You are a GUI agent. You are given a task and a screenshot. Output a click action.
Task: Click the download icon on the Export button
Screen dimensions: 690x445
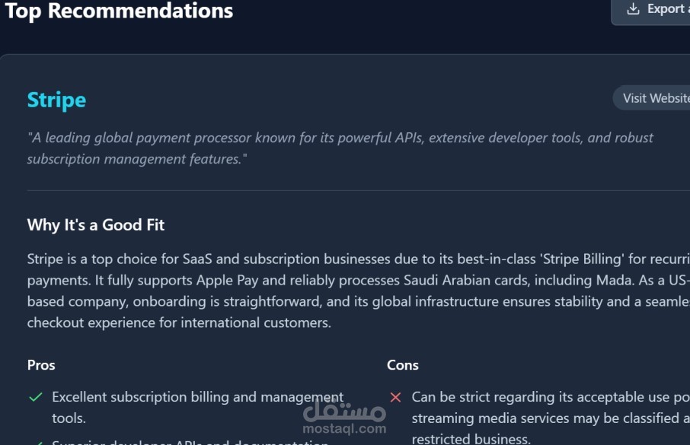[x=632, y=9]
